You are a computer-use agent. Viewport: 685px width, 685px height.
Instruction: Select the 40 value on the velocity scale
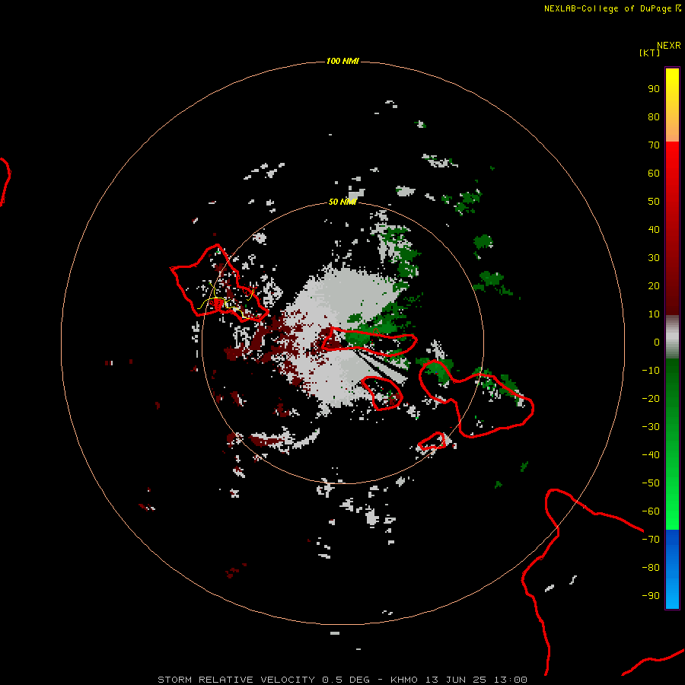click(654, 229)
